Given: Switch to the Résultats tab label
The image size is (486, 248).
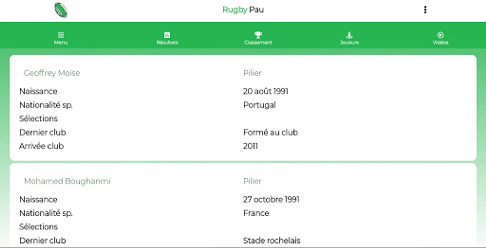Looking at the screenshot, I should (x=167, y=42).
